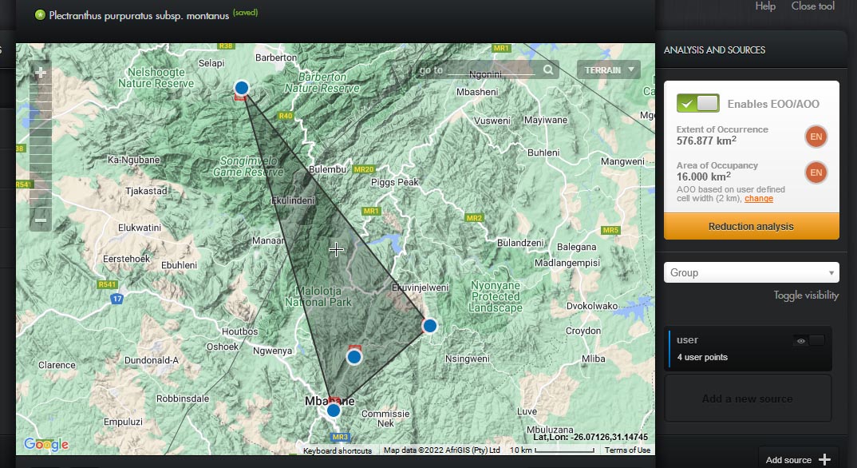Click the map zoom level slider track
Image resolution: width=857 pixels, height=468 pixels.
coord(41,144)
